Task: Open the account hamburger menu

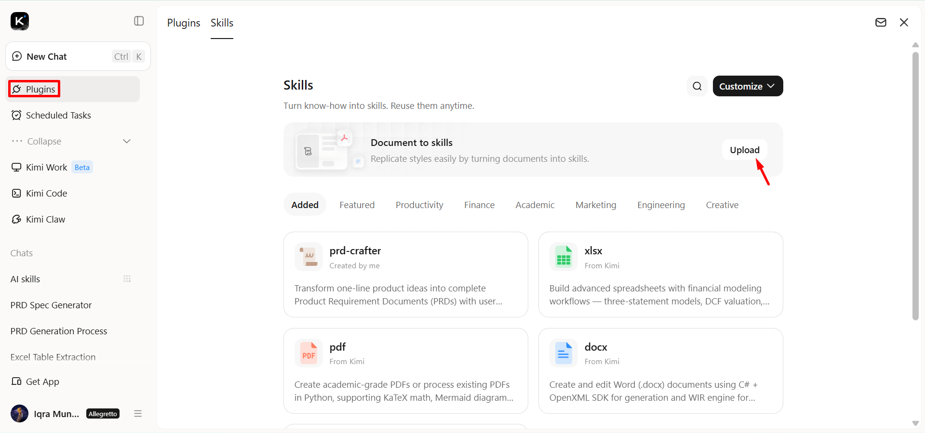Action: [x=138, y=413]
